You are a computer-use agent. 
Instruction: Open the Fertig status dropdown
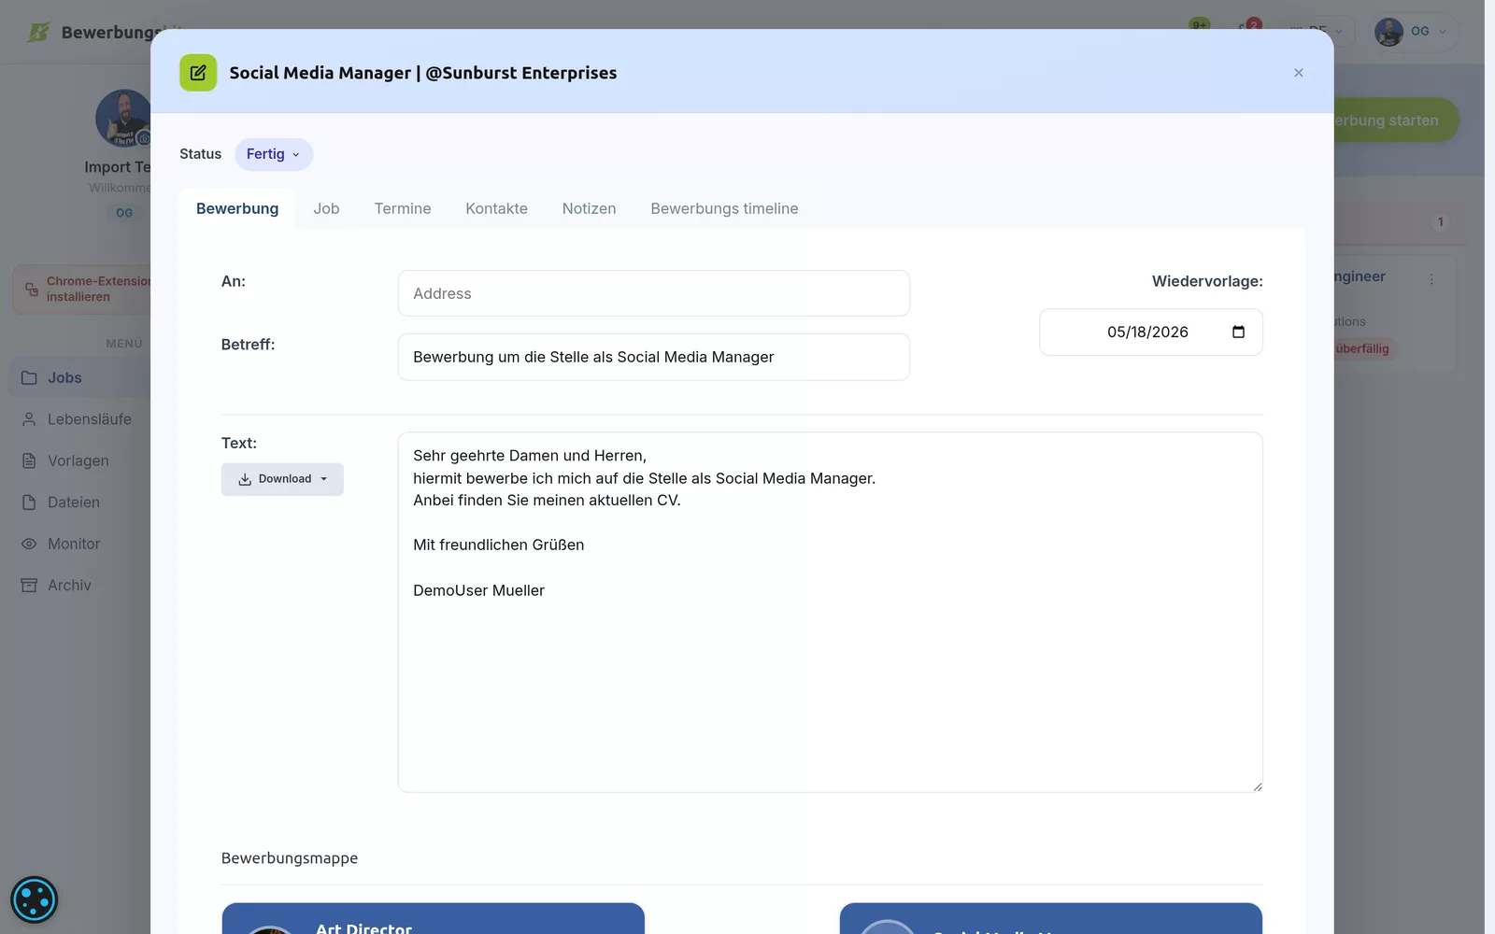click(273, 154)
